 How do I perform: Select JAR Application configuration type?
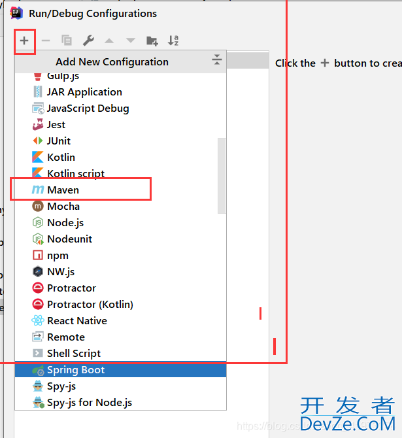point(120,92)
